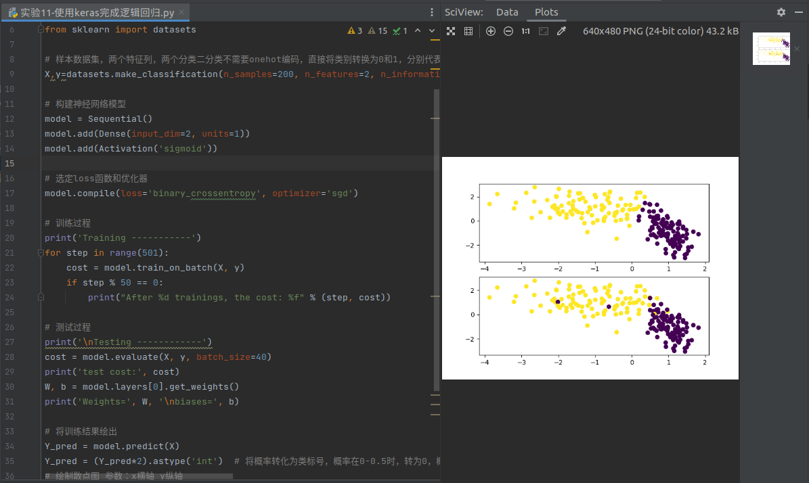Click the comment '# 训练过程'
The image size is (809, 483).
68,223
